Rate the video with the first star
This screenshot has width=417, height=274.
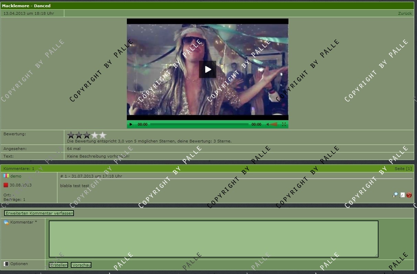pyautogui.click(x=71, y=135)
